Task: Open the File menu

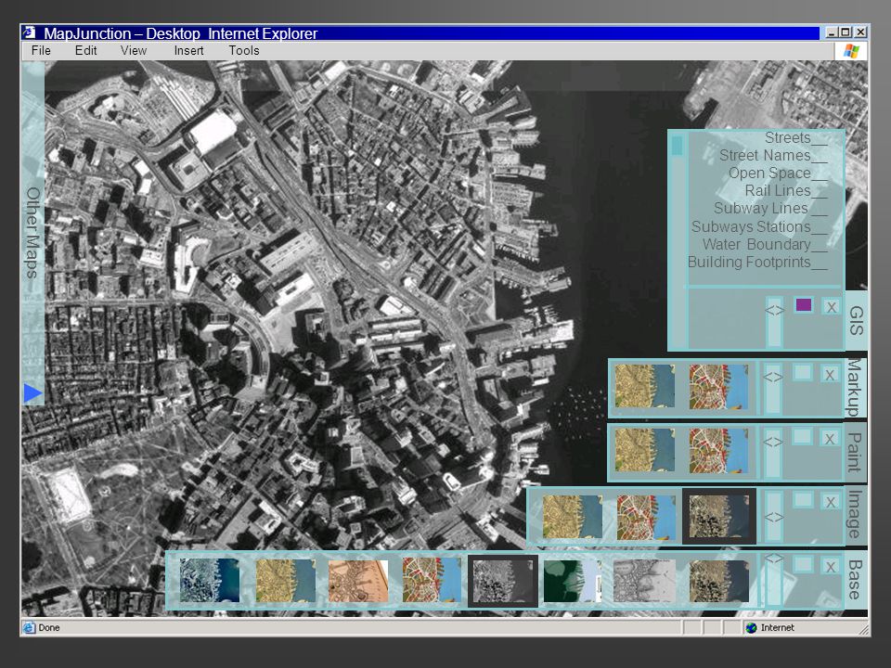Action: (41, 50)
